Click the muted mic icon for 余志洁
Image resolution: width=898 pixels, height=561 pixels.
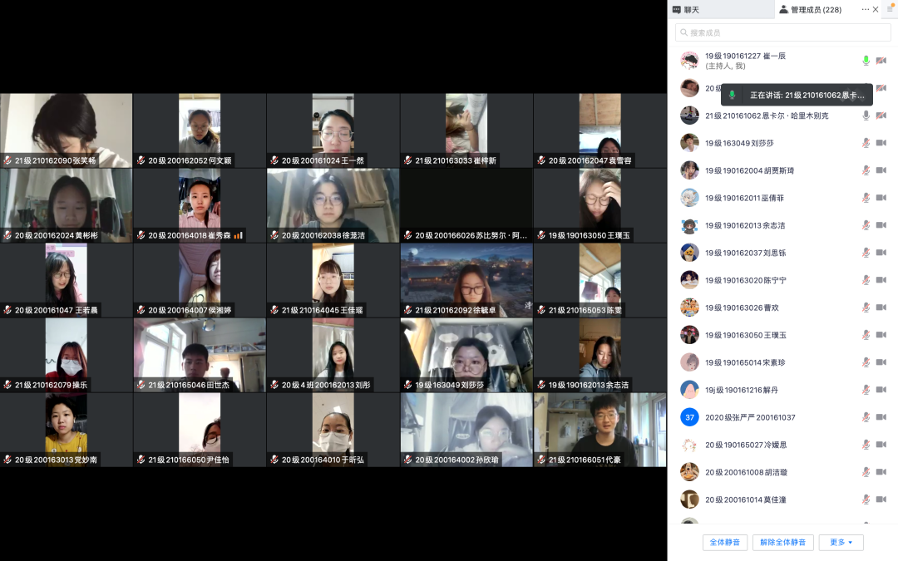click(x=866, y=225)
